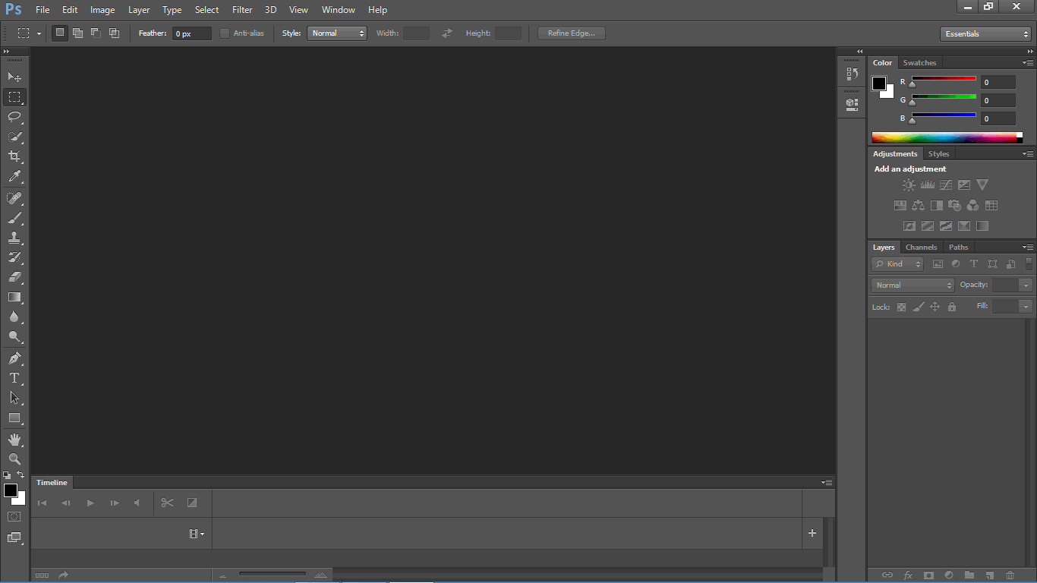
Task: Enable the Anti-alias option
Action: click(x=225, y=33)
